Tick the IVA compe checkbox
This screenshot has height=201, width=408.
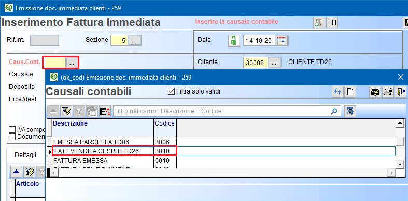pos(12,129)
